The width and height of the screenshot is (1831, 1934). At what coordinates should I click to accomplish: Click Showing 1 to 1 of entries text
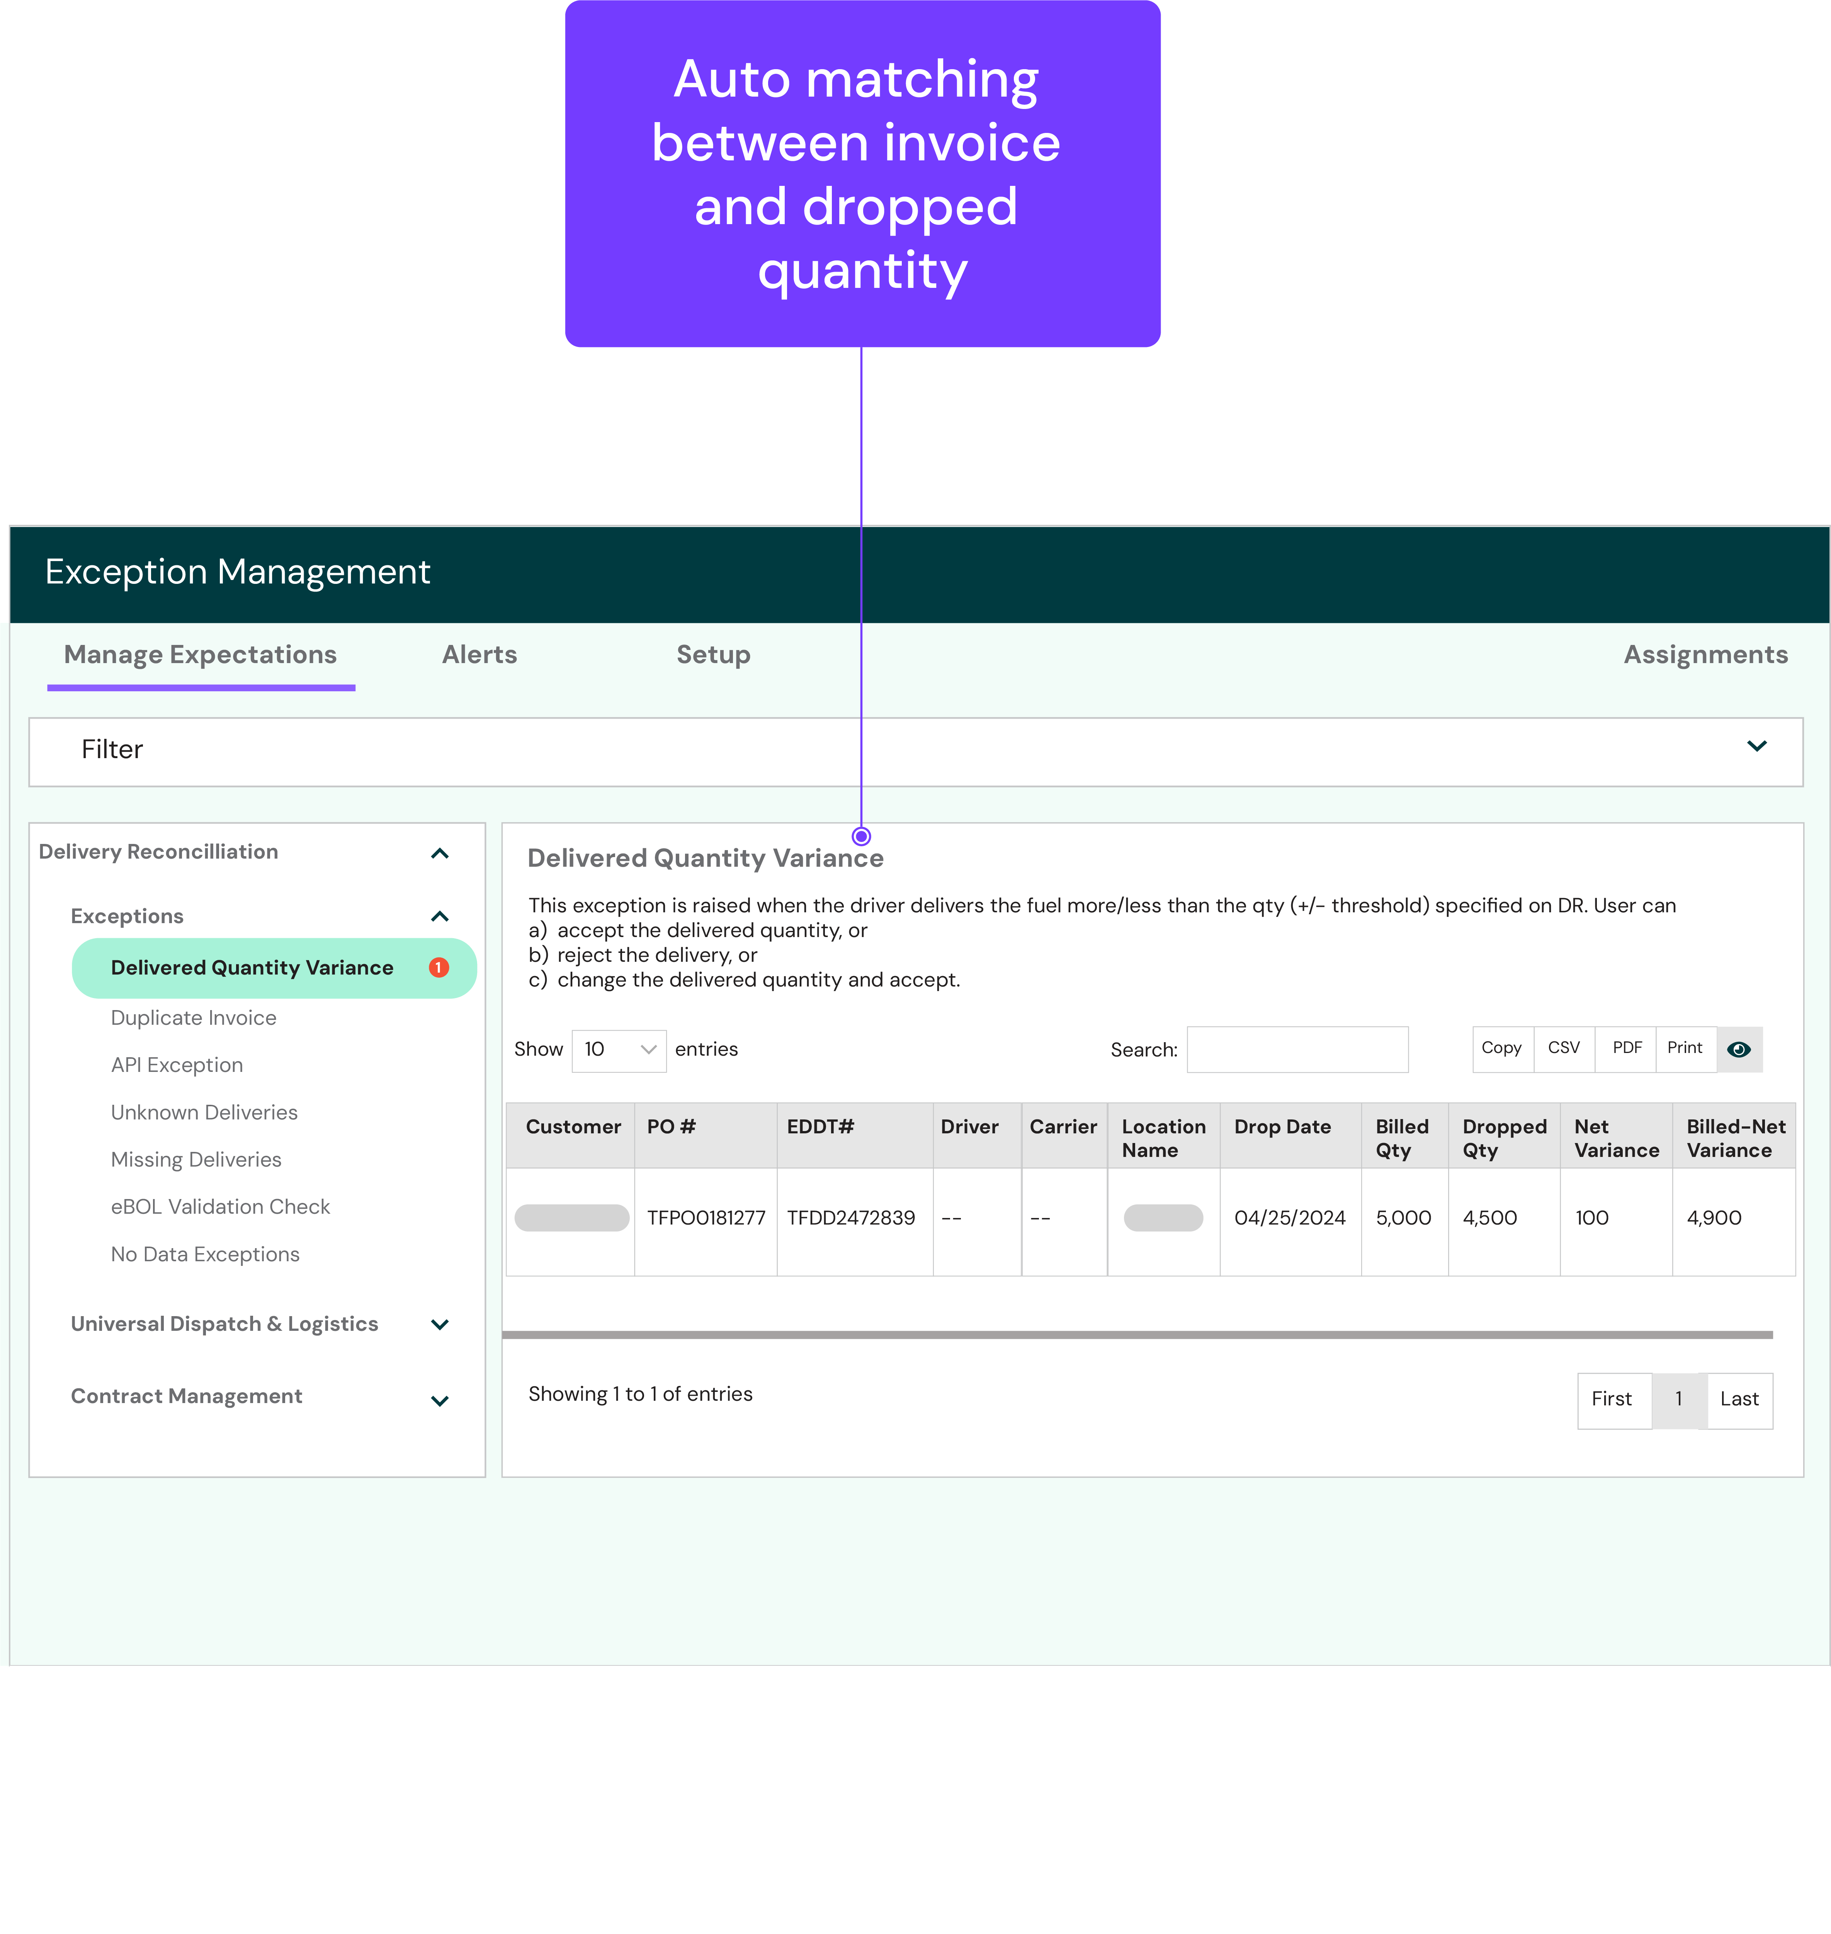(640, 1394)
